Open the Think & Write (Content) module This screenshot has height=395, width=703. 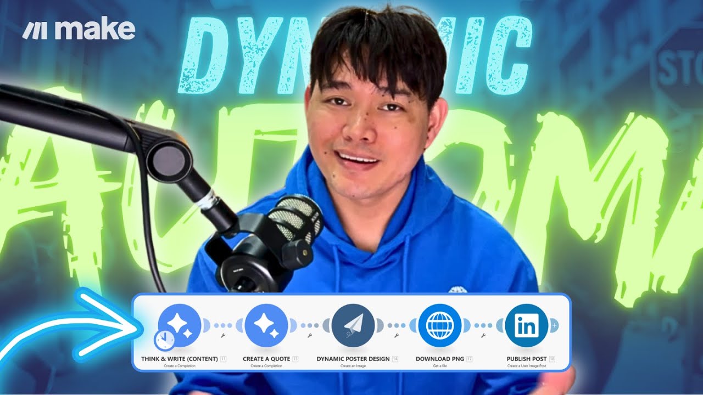tap(179, 325)
